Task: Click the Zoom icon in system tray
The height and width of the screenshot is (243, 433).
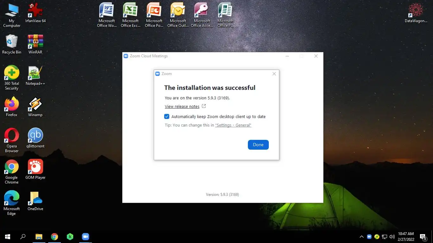Action: [x=369, y=237]
